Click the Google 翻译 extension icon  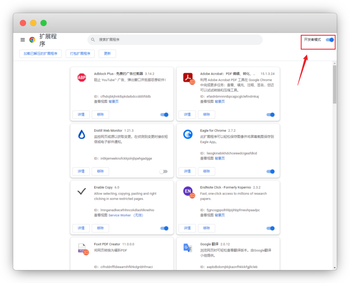pyautogui.click(x=188, y=248)
